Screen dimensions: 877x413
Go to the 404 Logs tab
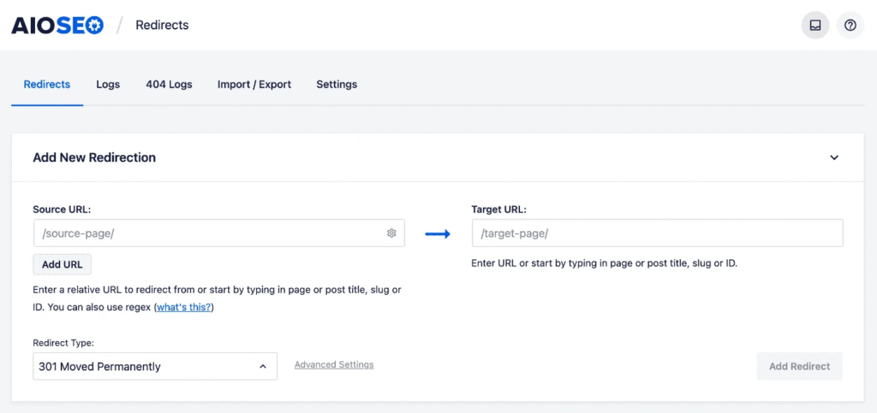pos(169,85)
